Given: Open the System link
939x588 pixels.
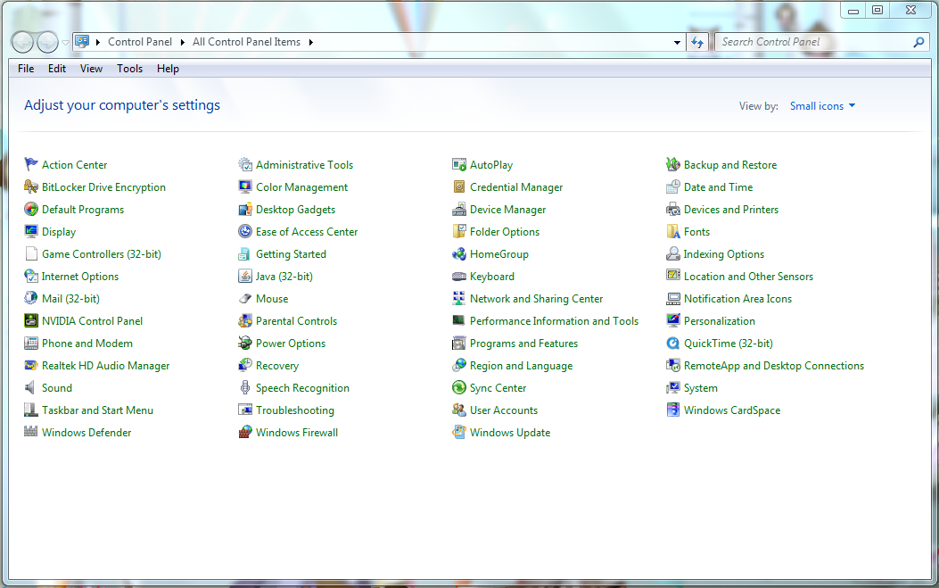Looking at the screenshot, I should [701, 388].
